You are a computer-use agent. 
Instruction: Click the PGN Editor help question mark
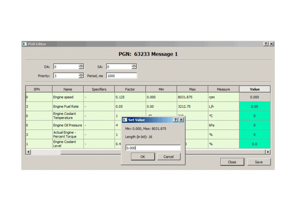[266, 44]
